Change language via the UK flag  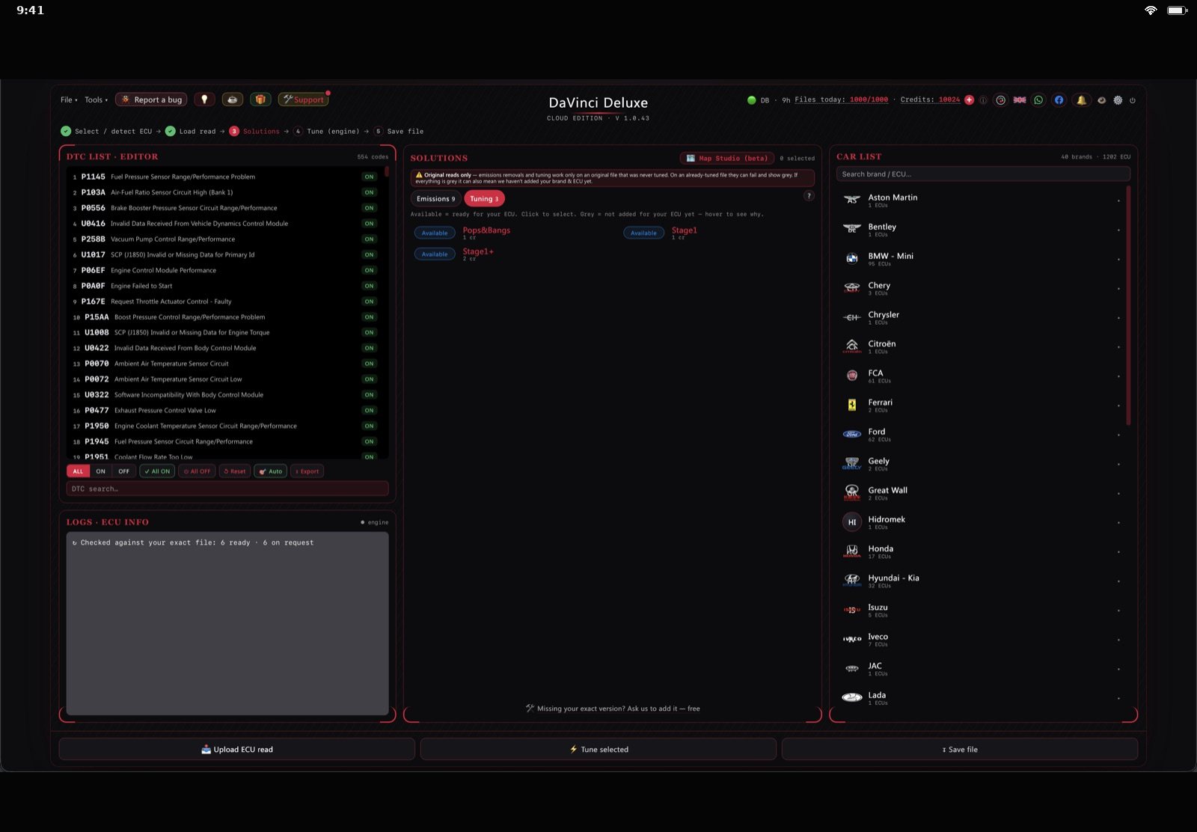[x=1020, y=100]
